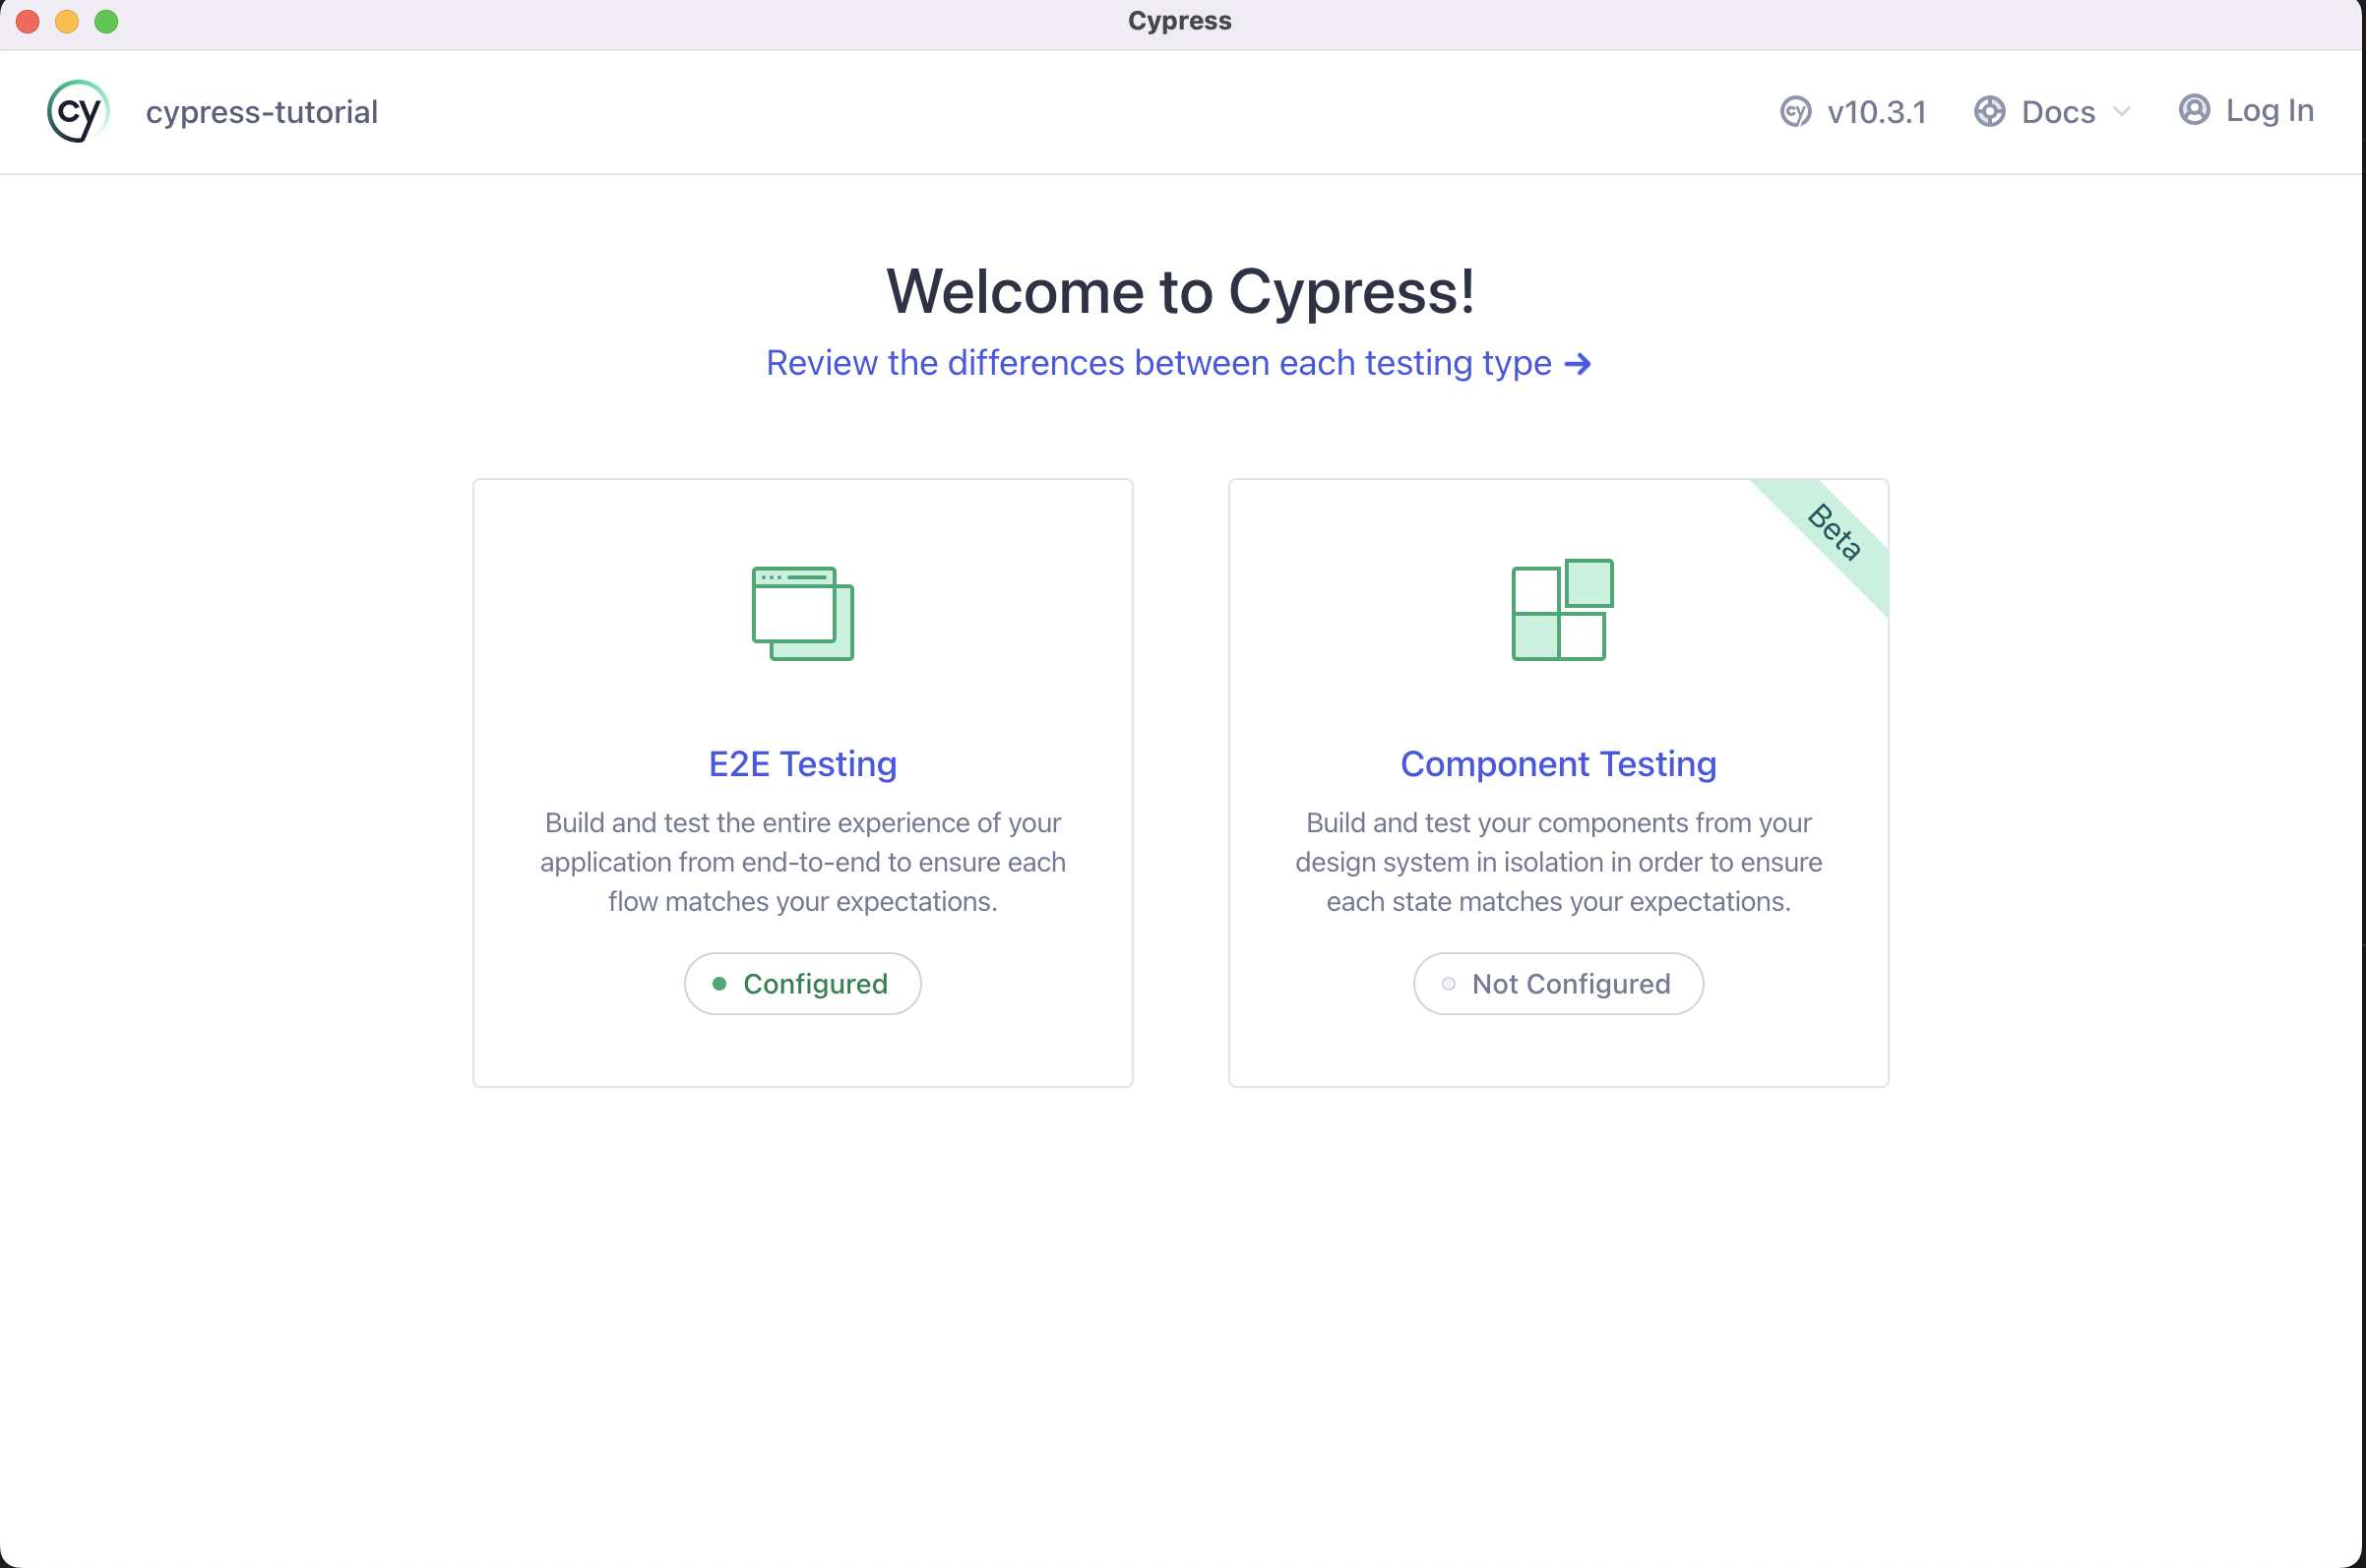Click the empty Not Configured status dot
Viewport: 2366px width, 1568px height.
click(x=1448, y=984)
